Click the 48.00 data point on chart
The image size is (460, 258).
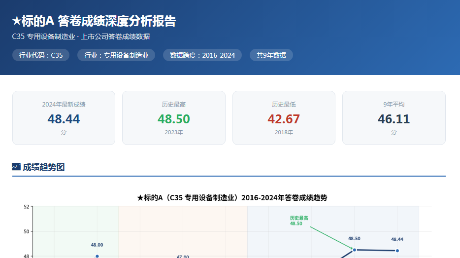click(97, 256)
